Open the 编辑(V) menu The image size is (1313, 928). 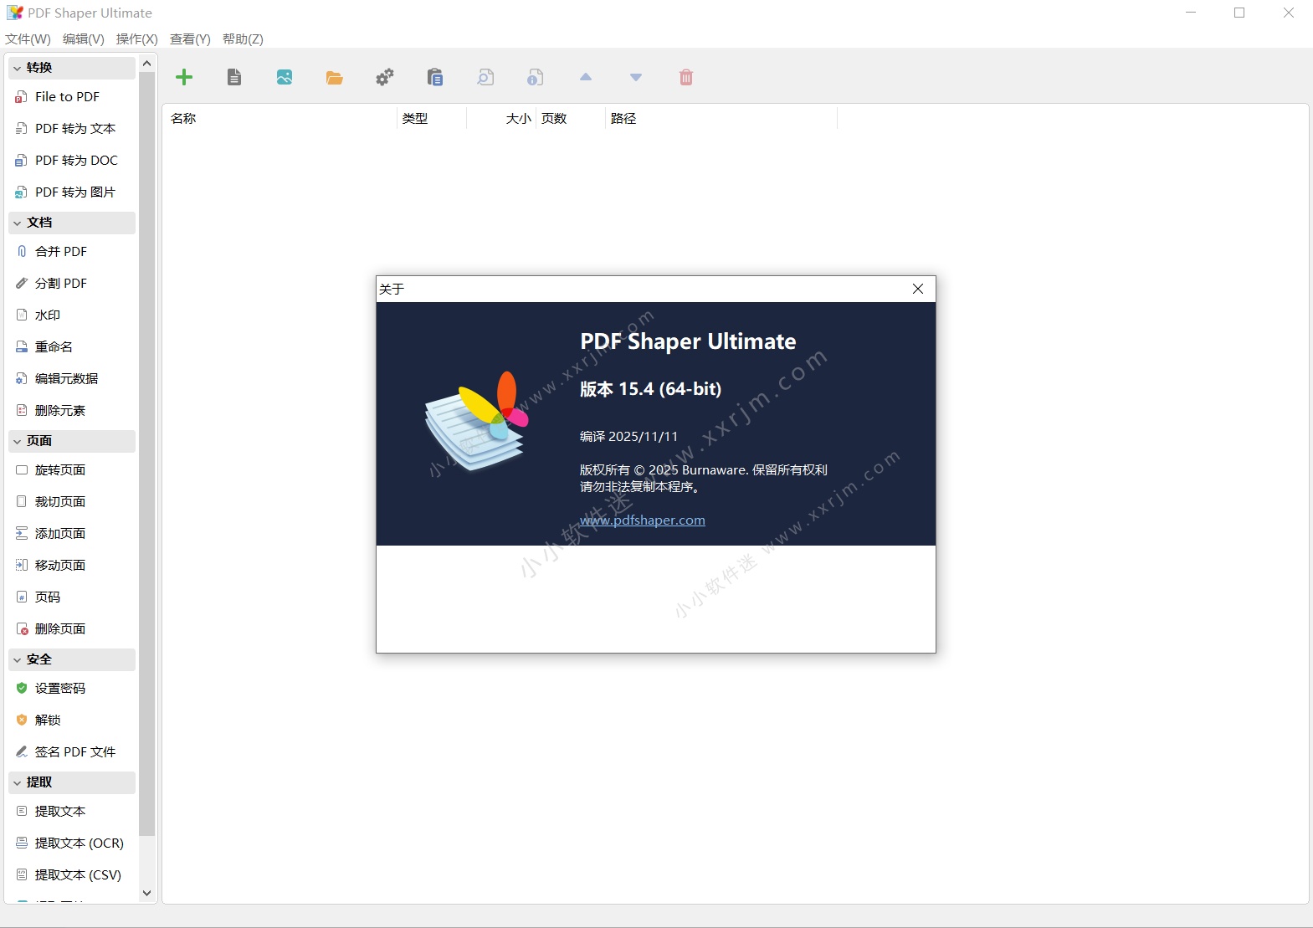tap(84, 39)
